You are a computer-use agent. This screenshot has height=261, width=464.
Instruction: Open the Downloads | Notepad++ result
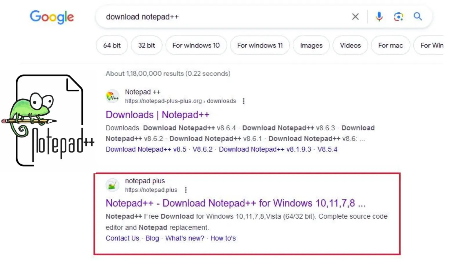click(157, 115)
